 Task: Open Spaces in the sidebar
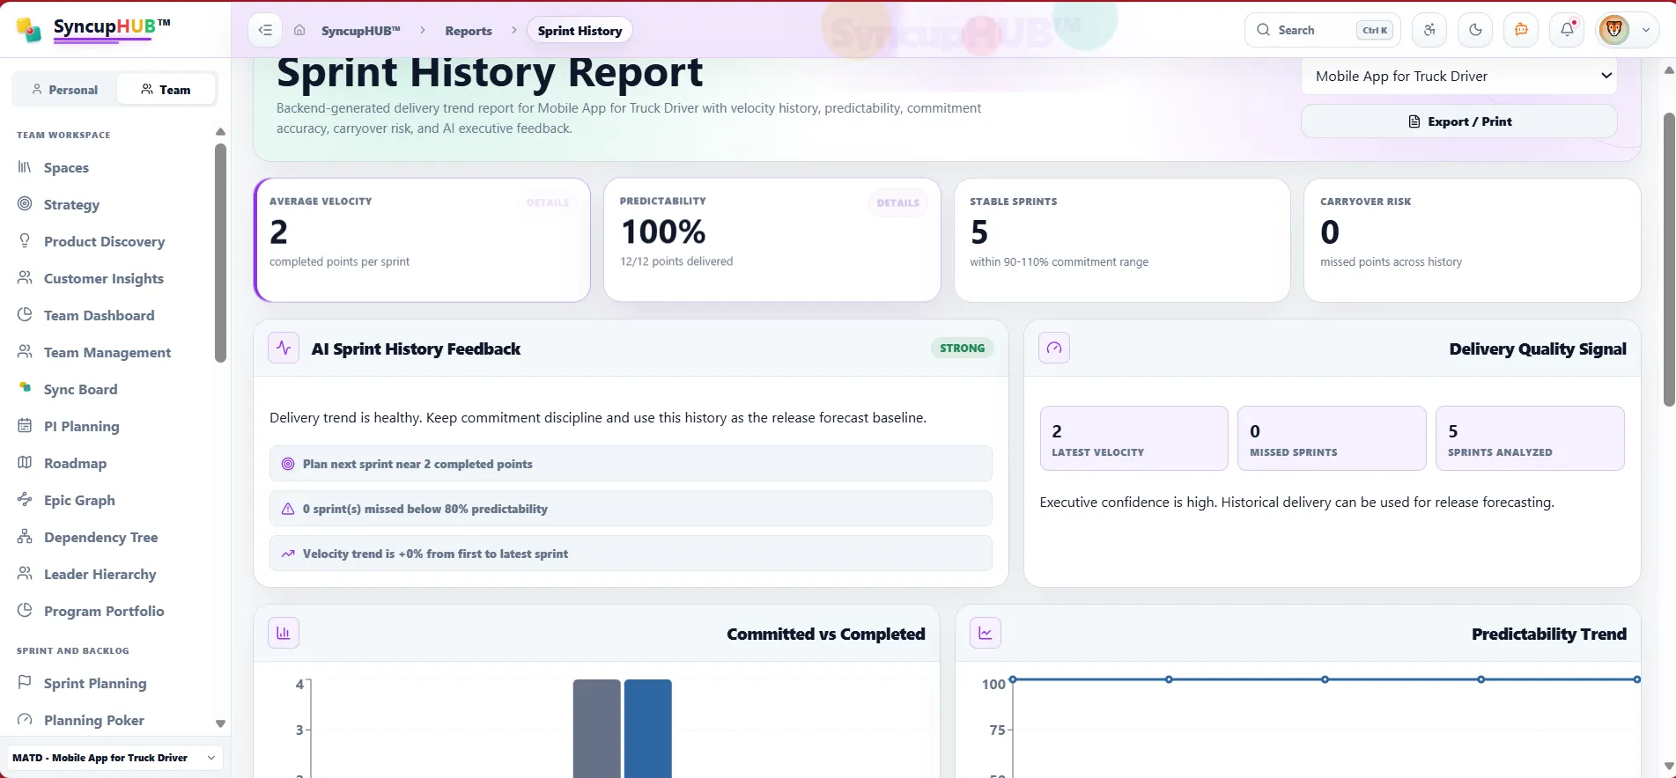point(66,167)
